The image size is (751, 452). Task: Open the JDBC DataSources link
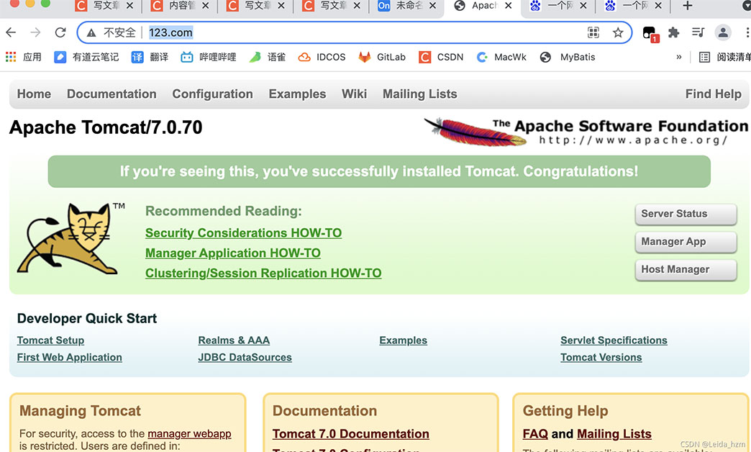(245, 358)
